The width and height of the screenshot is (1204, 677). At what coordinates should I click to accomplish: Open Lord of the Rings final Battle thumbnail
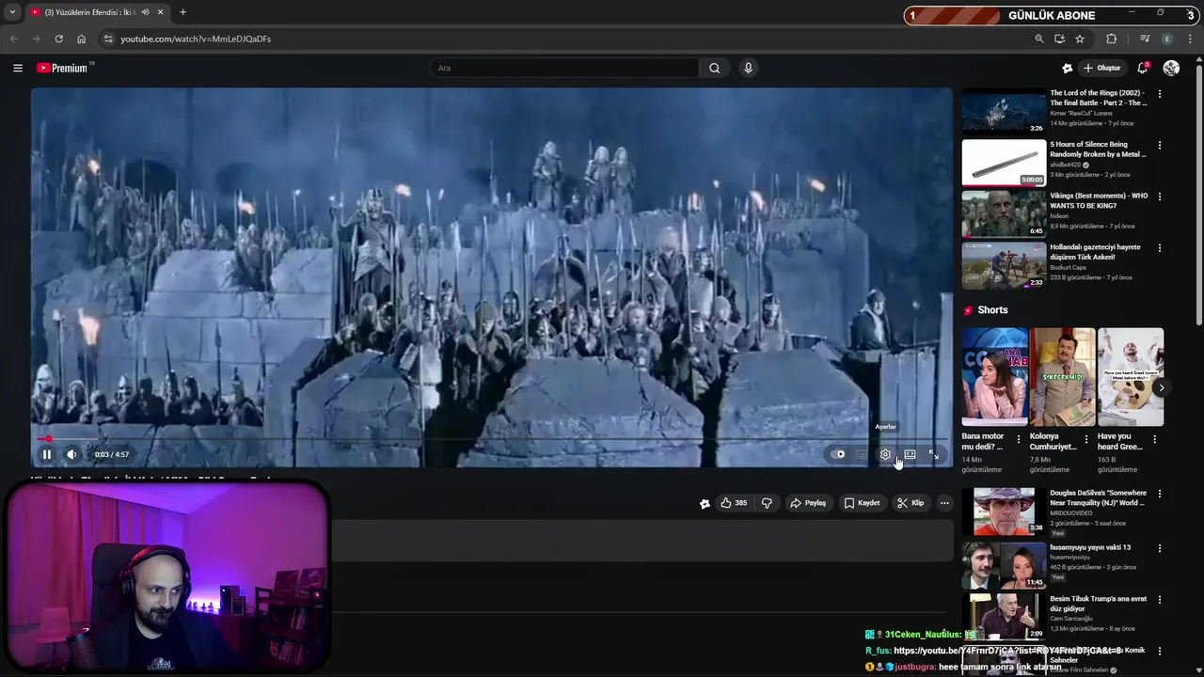(1004, 111)
